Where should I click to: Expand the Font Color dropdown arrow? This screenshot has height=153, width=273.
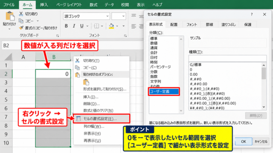(123, 26)
